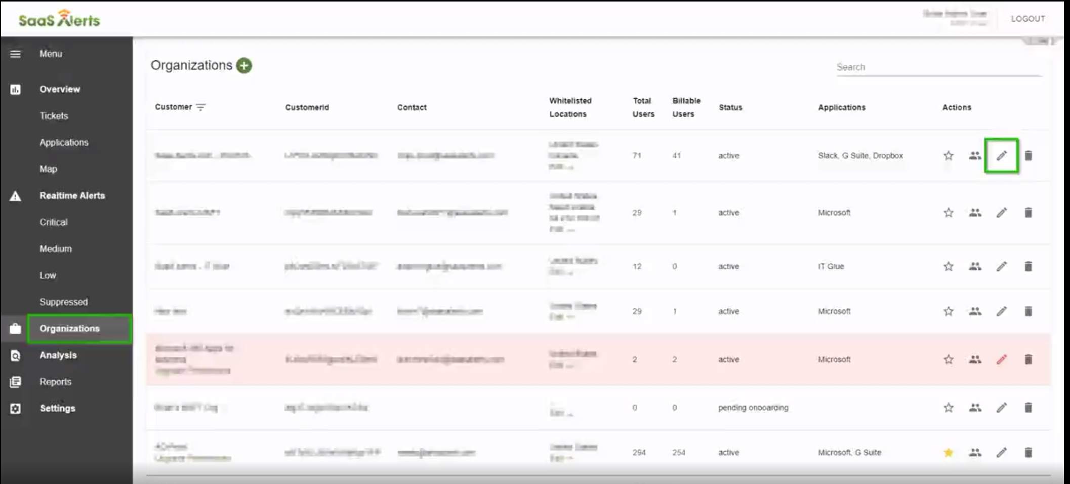Click the Status column header
Screen dimensions: 1070x484
click(x=730, y=107)
